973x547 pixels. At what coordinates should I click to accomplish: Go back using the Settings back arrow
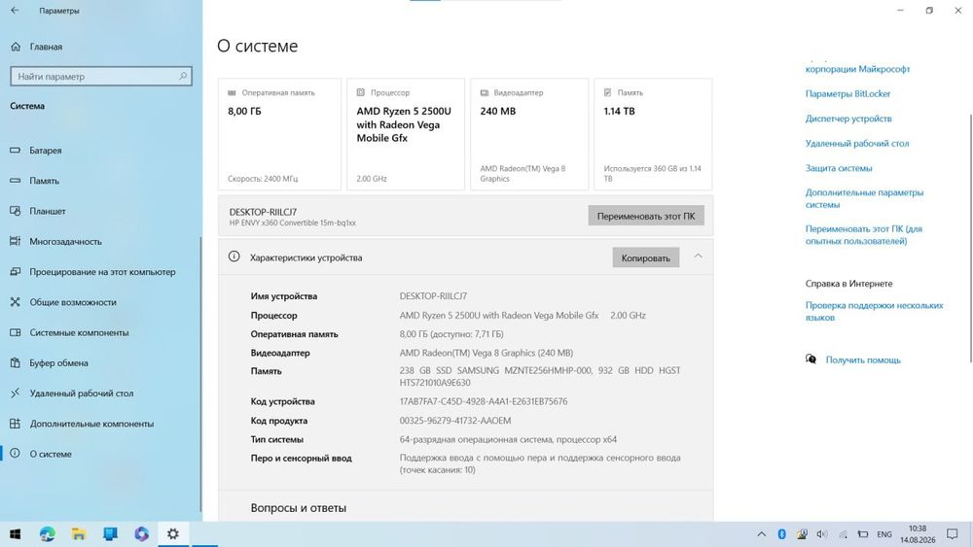click(15, 11)
